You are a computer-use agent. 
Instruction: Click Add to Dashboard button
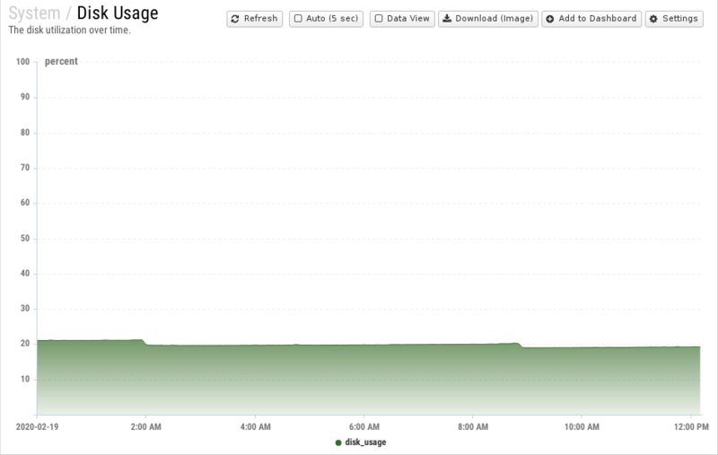tap(591, 19)
